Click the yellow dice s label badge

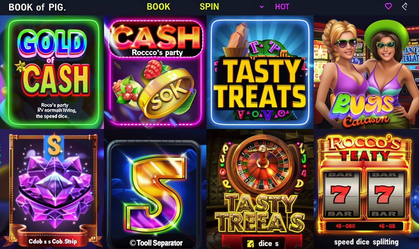tap(260, 243)
